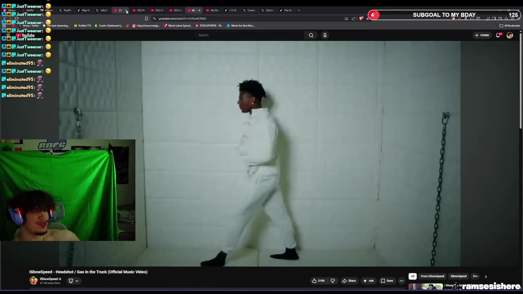Click the video title text
Viewport: 523px width, 294px height.
pyautogui.click(x=88, y=272)
